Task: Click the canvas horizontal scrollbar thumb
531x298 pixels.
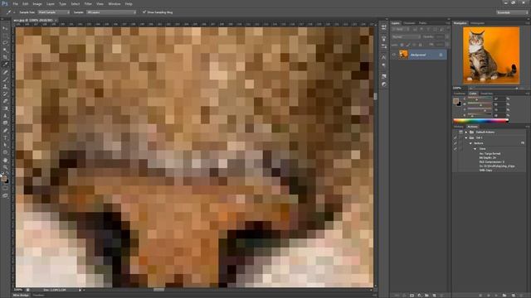Action: tap(158, 290)
